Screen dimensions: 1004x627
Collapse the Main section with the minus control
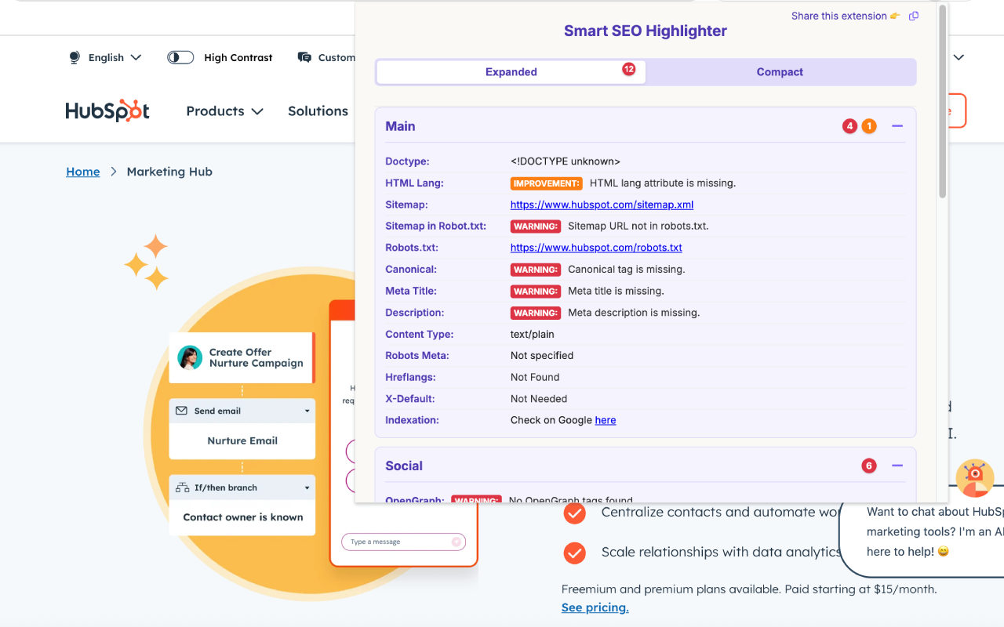pyautogui.click(x=897, y=125)
